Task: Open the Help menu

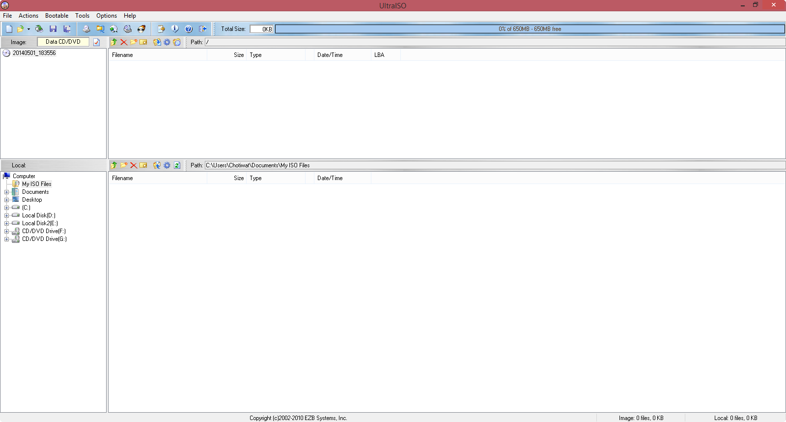Action: pyautogui.click(x=130, y=16)
